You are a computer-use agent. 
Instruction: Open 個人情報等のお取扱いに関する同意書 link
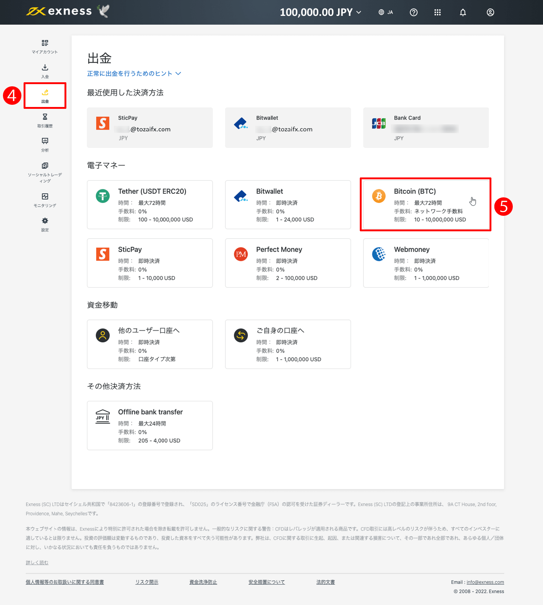pyautogui.click(x=65, y=582)
